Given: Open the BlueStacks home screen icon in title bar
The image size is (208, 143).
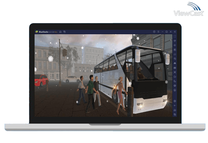Looking at the screenshot, I should point(60,32).
